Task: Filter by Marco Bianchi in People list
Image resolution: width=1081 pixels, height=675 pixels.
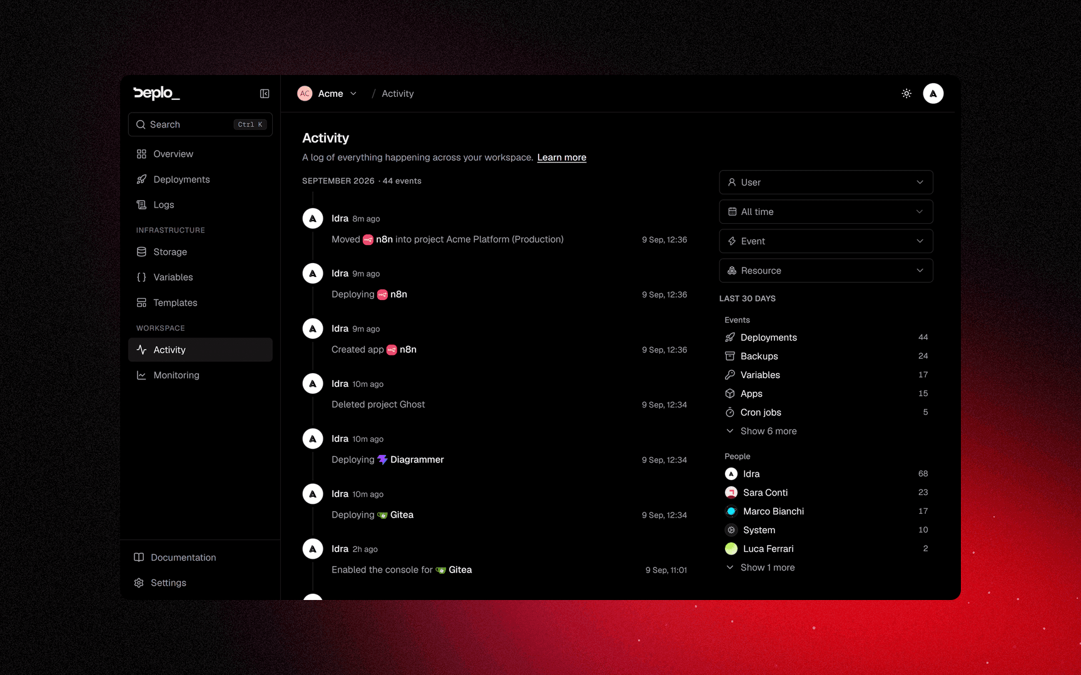Action: 826,511
